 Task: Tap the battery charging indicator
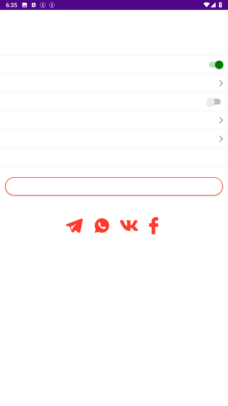click(220, 5)
